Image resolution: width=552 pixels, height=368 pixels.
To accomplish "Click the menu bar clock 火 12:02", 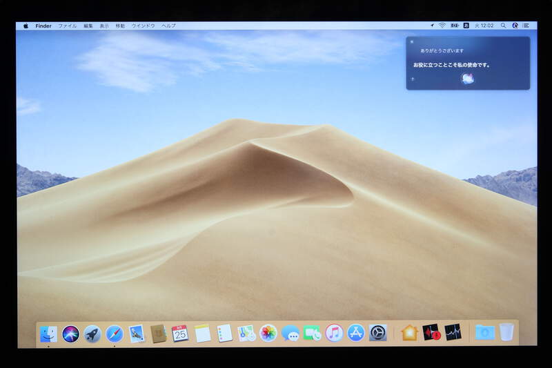I will 484,26.
